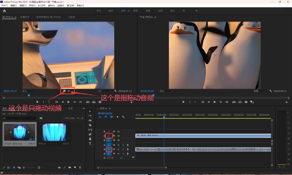
Task: Expand workspace overflow chevron
Action: coord(196,11)
